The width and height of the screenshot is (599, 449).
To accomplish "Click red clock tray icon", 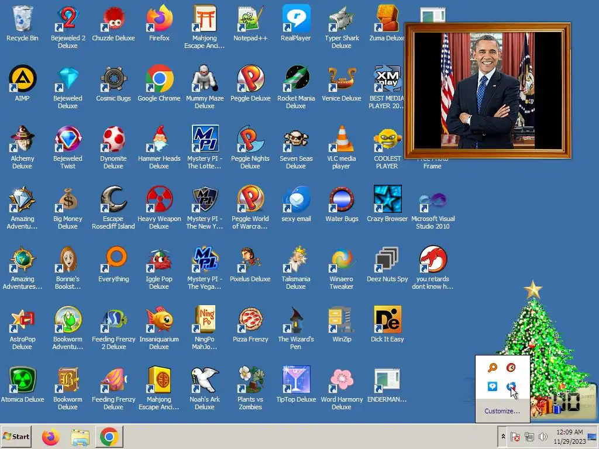I will [x=511, y=367].
